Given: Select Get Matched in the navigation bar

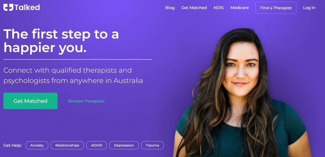Looking at the screenshot, I should point(194,8).
